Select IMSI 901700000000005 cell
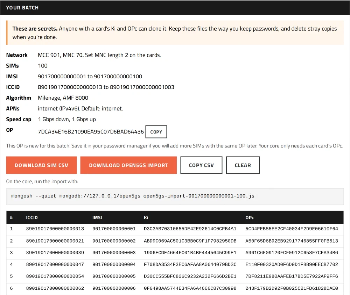This screenshot has width=350, height=295. pos(114,276)
